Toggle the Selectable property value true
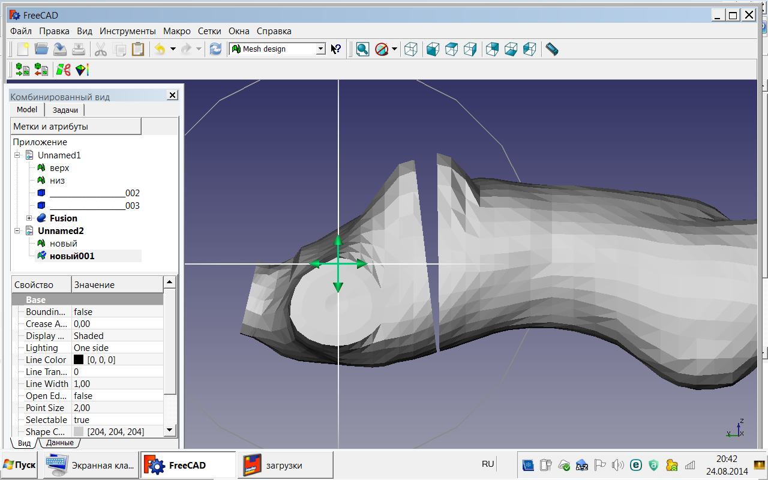 click(82, 420)
